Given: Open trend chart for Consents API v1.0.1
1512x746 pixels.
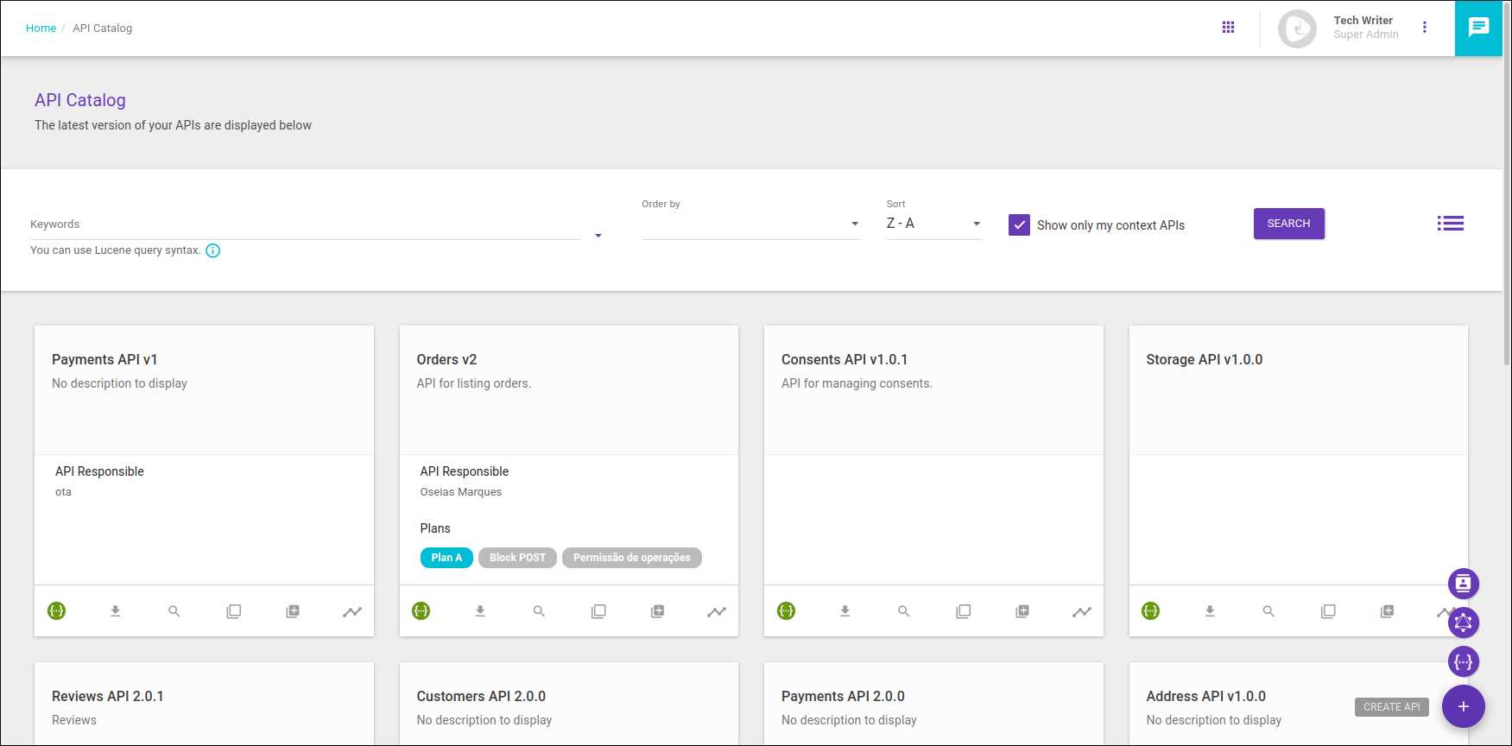Looking at the screenshot, I should pos(1081,611).
